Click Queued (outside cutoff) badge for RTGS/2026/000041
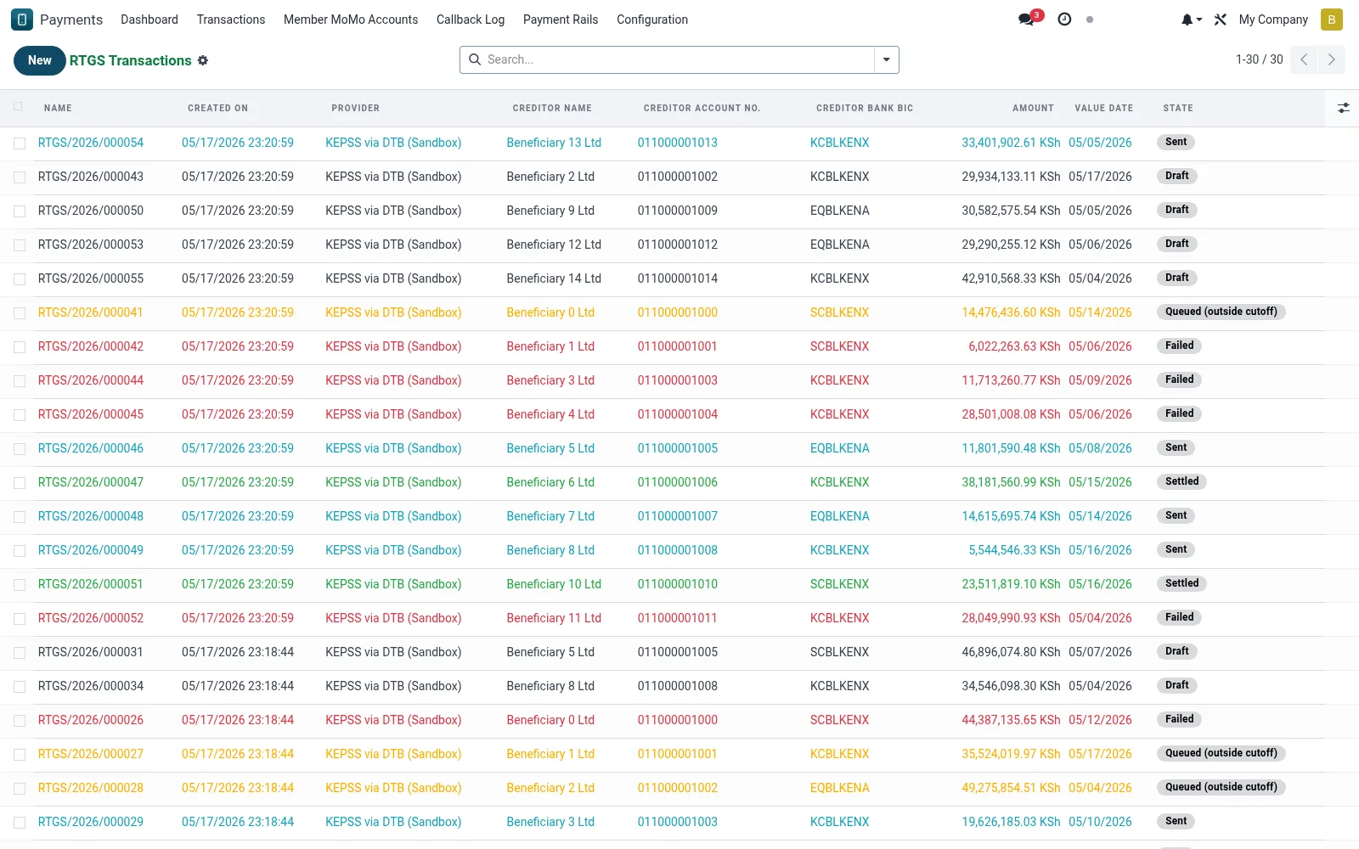 (1221, 312)
